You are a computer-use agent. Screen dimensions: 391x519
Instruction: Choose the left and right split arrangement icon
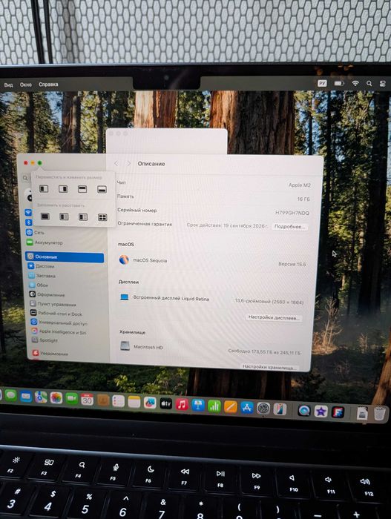click(x=64, y=216)
